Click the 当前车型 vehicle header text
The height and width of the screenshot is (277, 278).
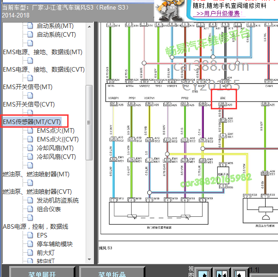[x=66, y=11]
